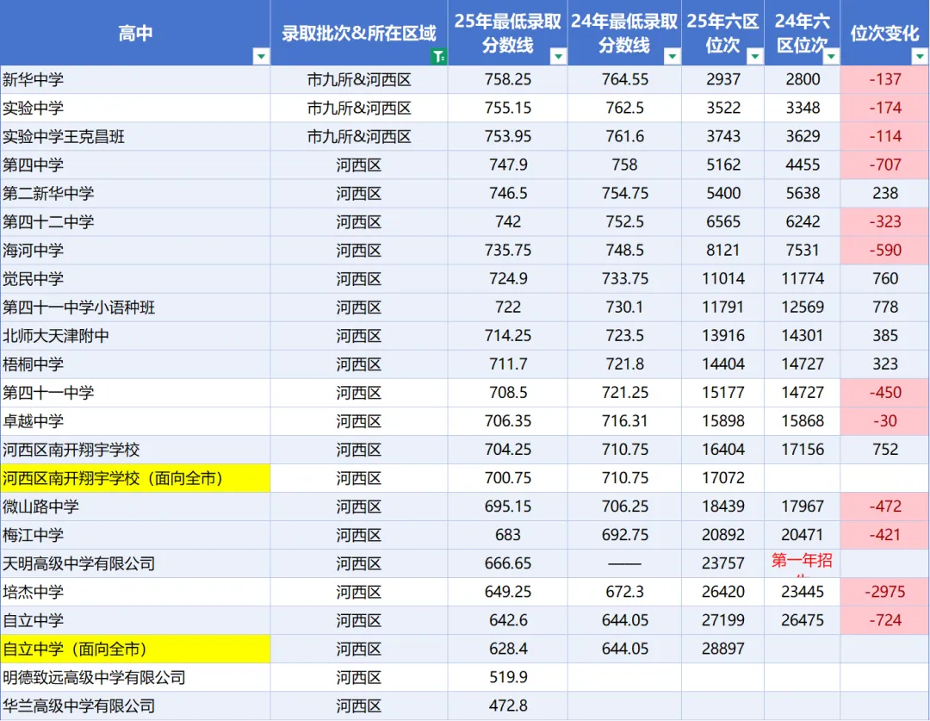
Task: Open active filter on 录取批次&所在区域 column
Action: point(438,56)
